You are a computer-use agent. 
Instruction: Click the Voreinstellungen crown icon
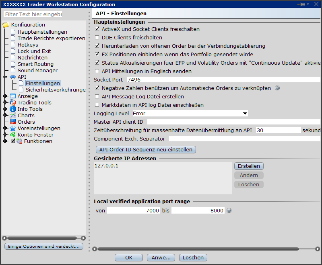[13, 128]
